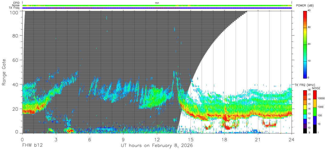Select the CPID value 151
This screenshot has width=328, height=151.
click(x=157, y=3)
